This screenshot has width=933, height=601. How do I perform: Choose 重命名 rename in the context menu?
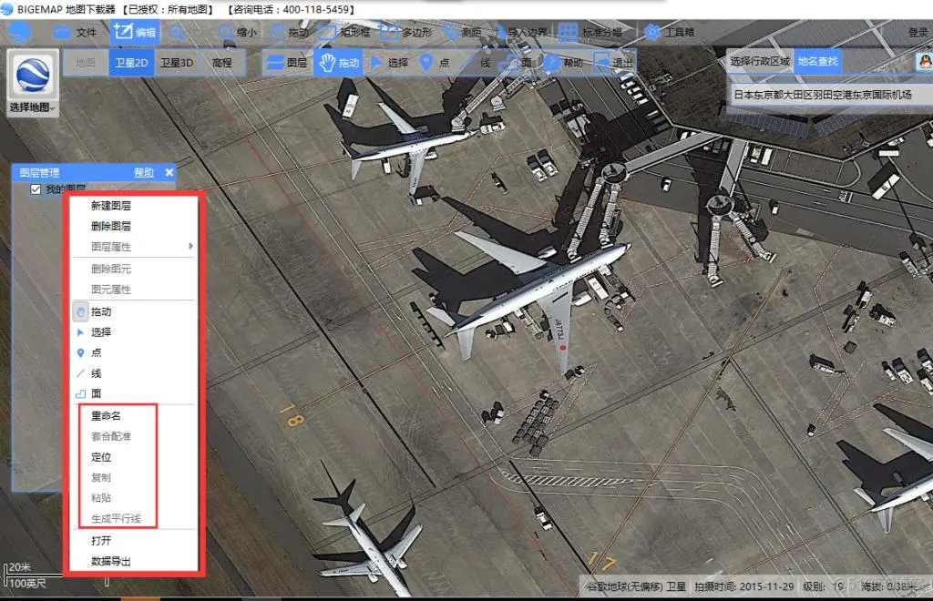(134, 415)
